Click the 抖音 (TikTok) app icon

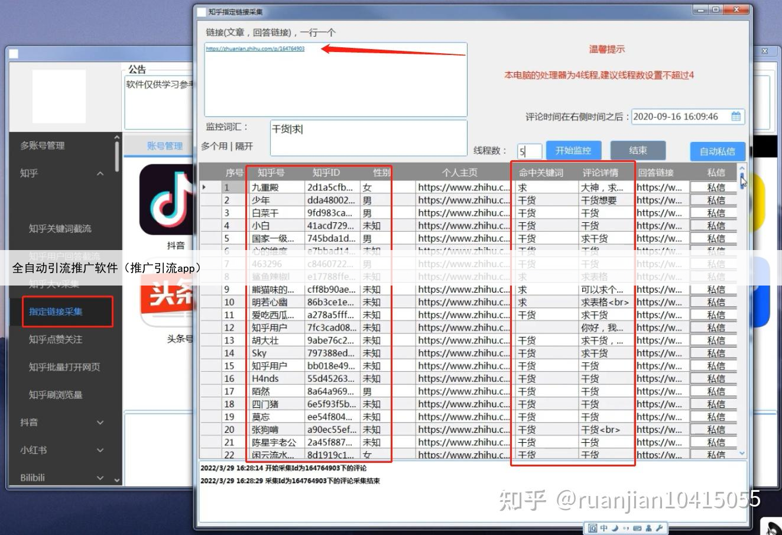click(167, 200)
